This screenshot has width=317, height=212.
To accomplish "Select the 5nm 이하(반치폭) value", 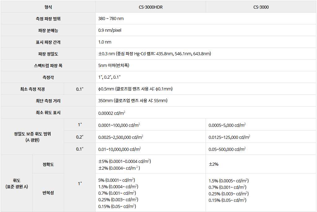I will click(113, 66).
